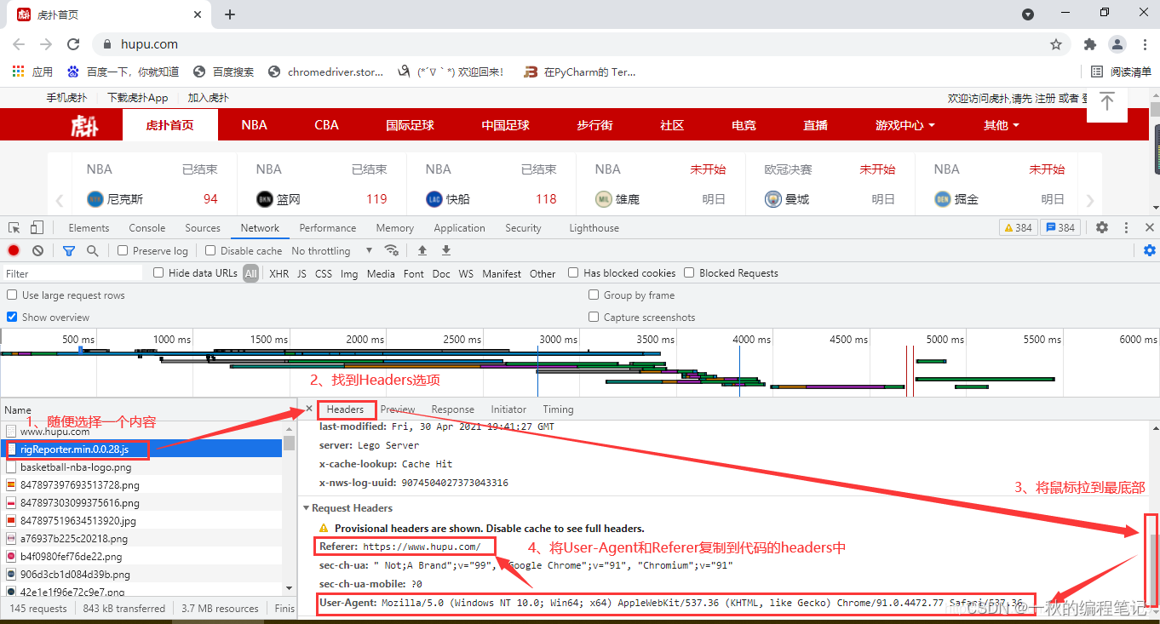Open the warnings count 384 badge
Viewport: 1160px width, 624px height.
click(1019, 227)
